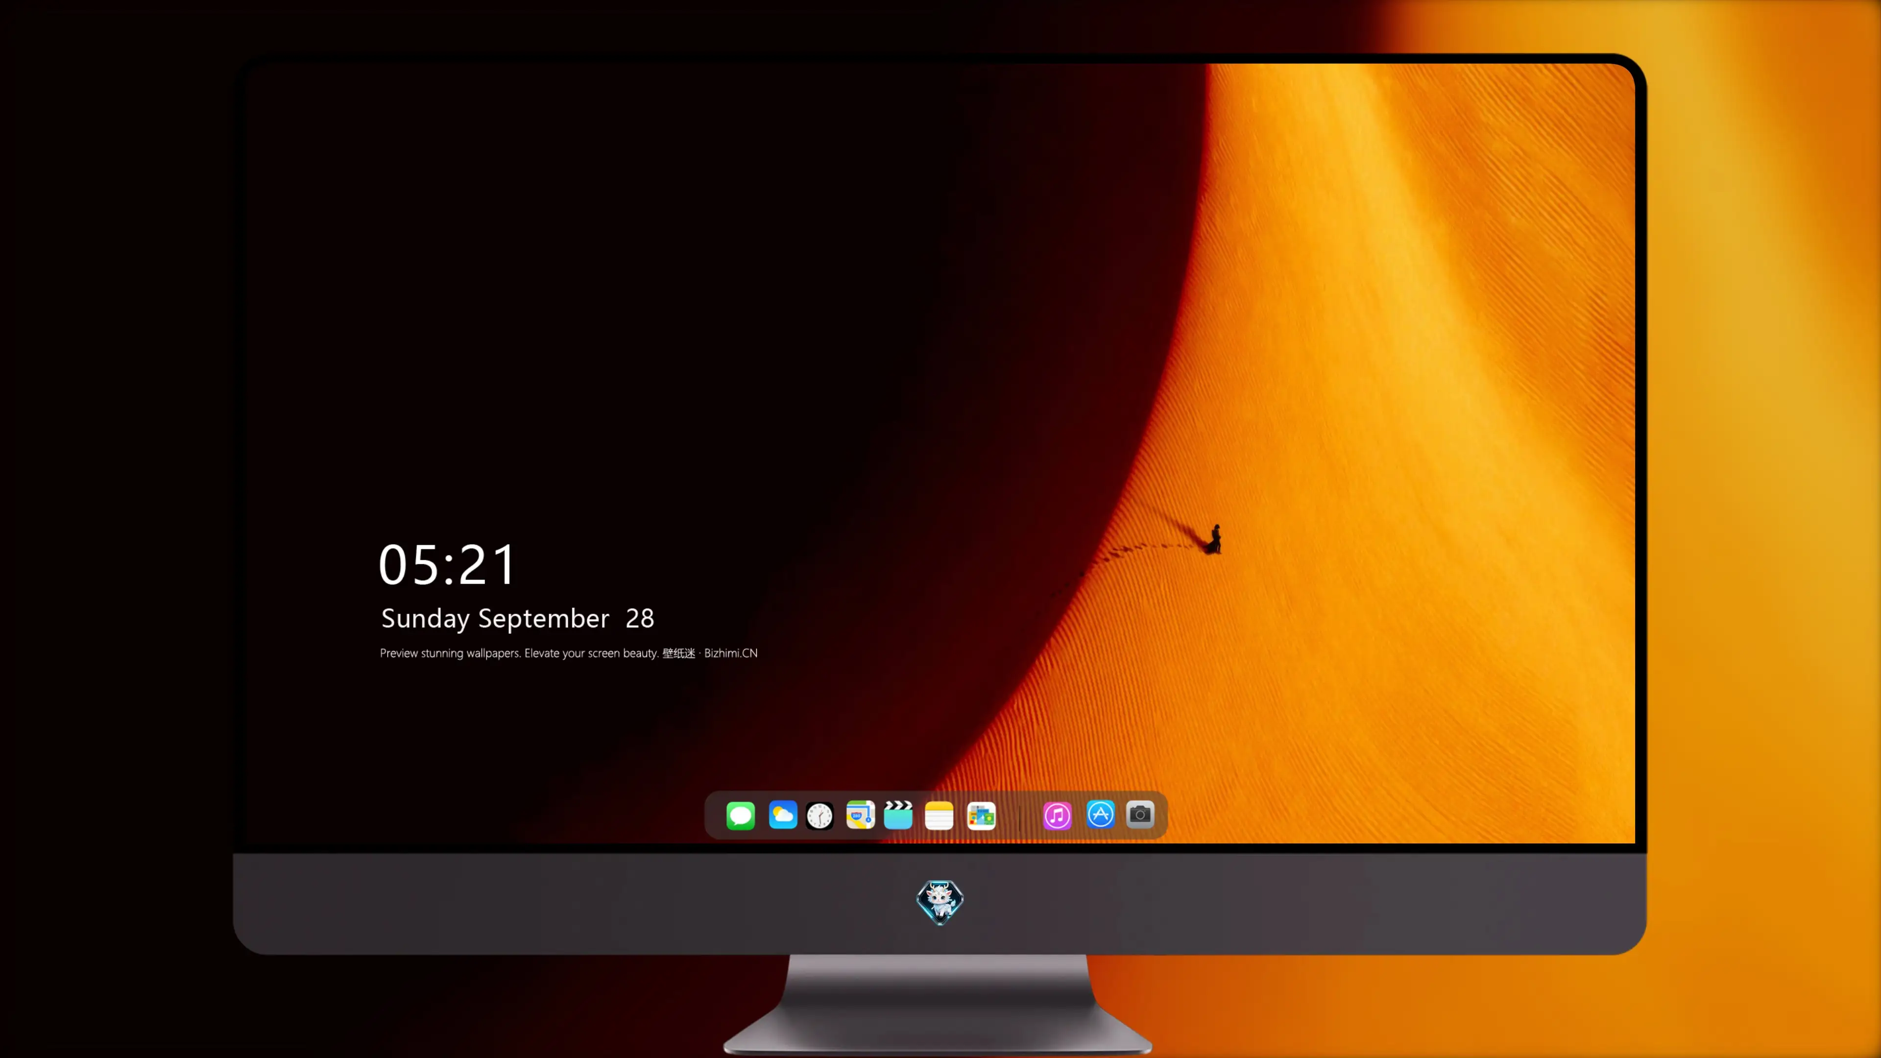Open the Camera app in the dock
Screen dimensions: 1881x1058
[1140, 815]
